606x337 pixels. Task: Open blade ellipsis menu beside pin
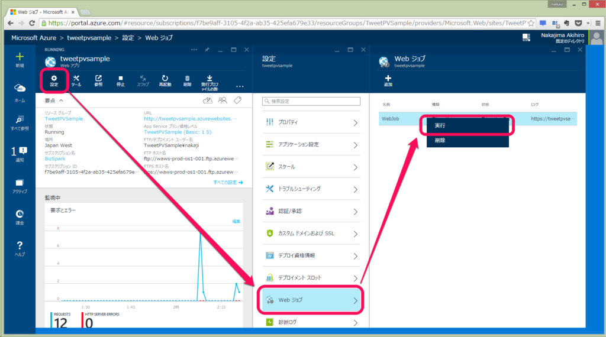(x=194, y=50)
